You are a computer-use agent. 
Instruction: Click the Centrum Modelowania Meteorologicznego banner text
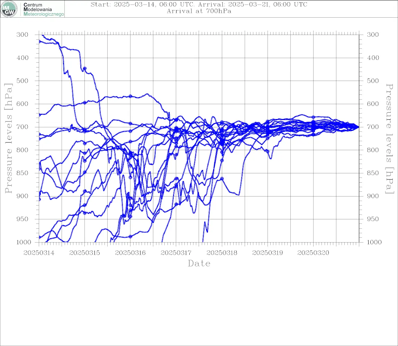tap(43, 9)
